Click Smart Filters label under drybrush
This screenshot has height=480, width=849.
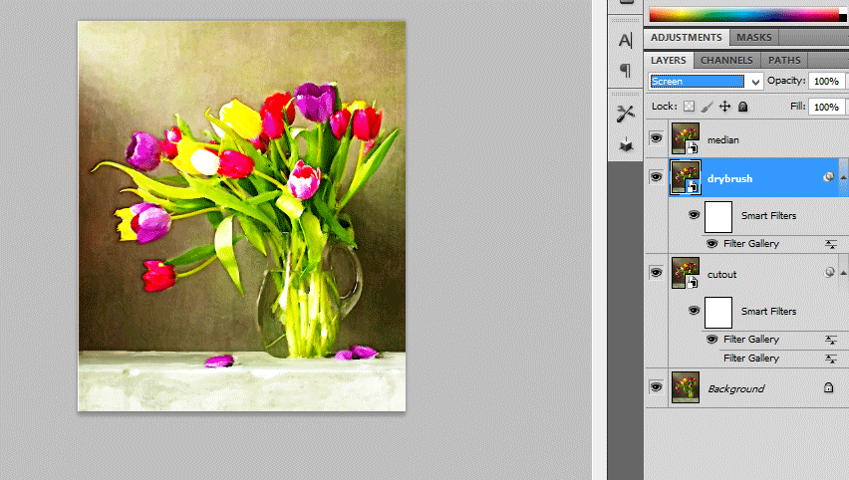(x=768, y=215)
